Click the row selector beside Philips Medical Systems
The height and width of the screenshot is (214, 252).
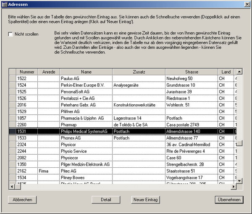12,132
